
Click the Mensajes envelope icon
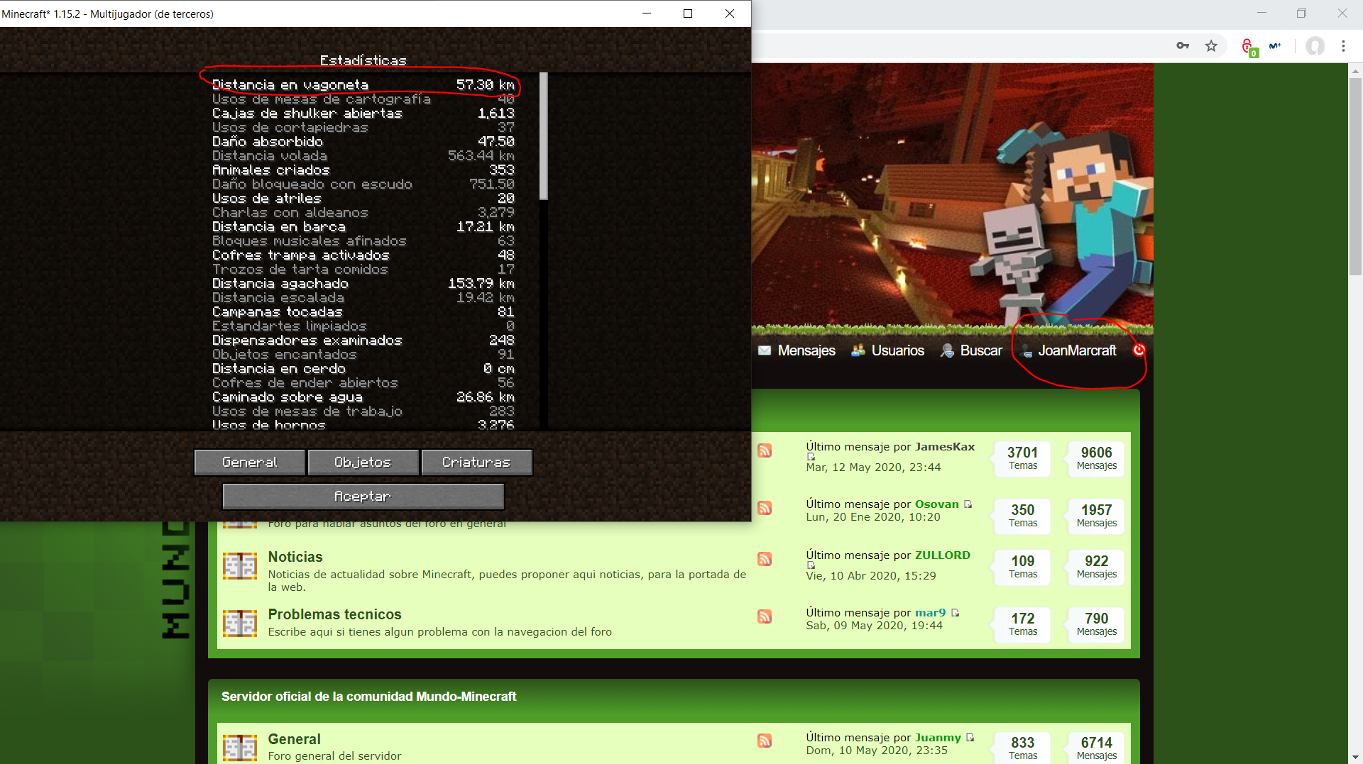click(765, 350)
